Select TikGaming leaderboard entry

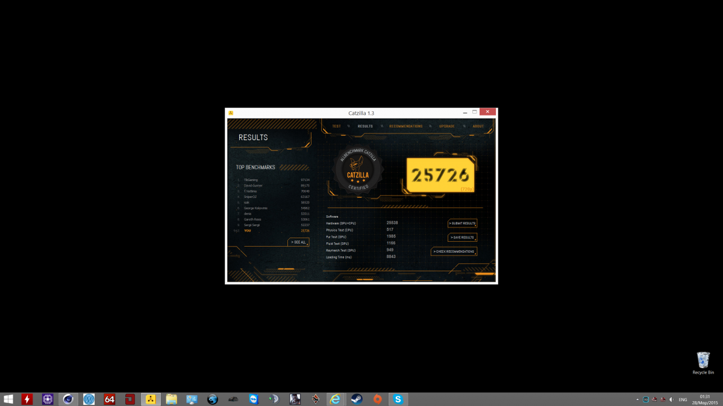pyautogui.click(x=273, y=180)
